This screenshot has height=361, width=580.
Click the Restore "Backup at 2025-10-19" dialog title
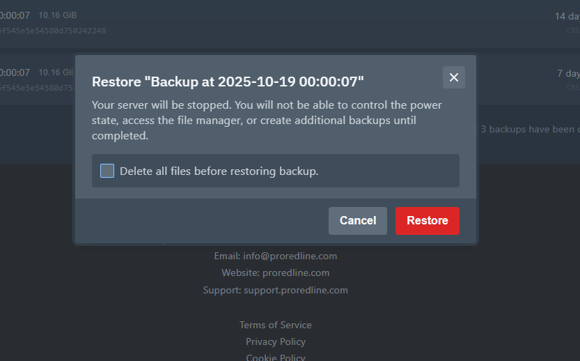pyautogui.click(x=228, y=81)
